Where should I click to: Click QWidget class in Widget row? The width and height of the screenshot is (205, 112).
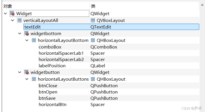(x=100, y=13)
